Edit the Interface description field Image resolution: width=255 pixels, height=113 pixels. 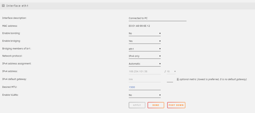[157, 18]
